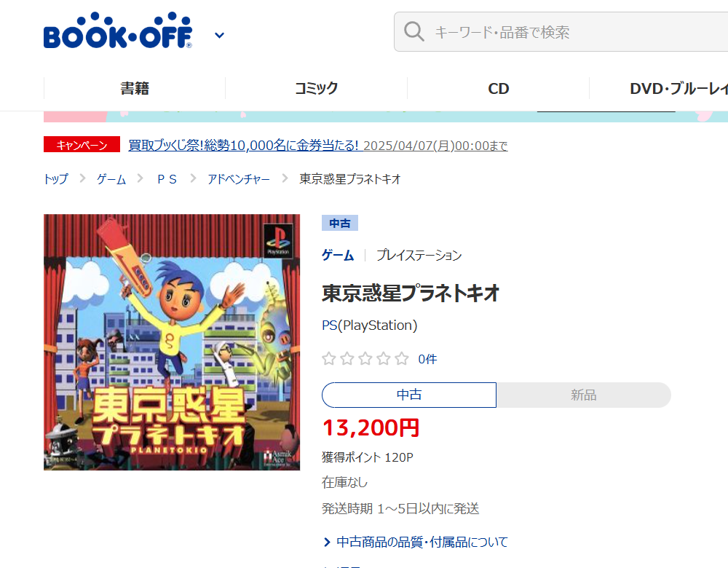This screenshot has height=568, width=728.
Task: Enlarge the 東京惑星プラネトキオ cover image
Action: [172, 342]
